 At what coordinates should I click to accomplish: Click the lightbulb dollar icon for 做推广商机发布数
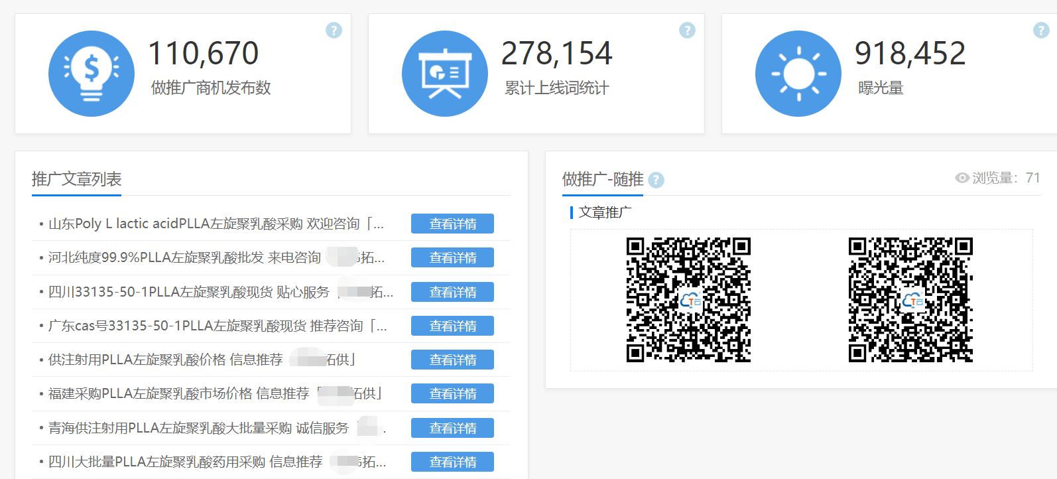pos(92,74)
